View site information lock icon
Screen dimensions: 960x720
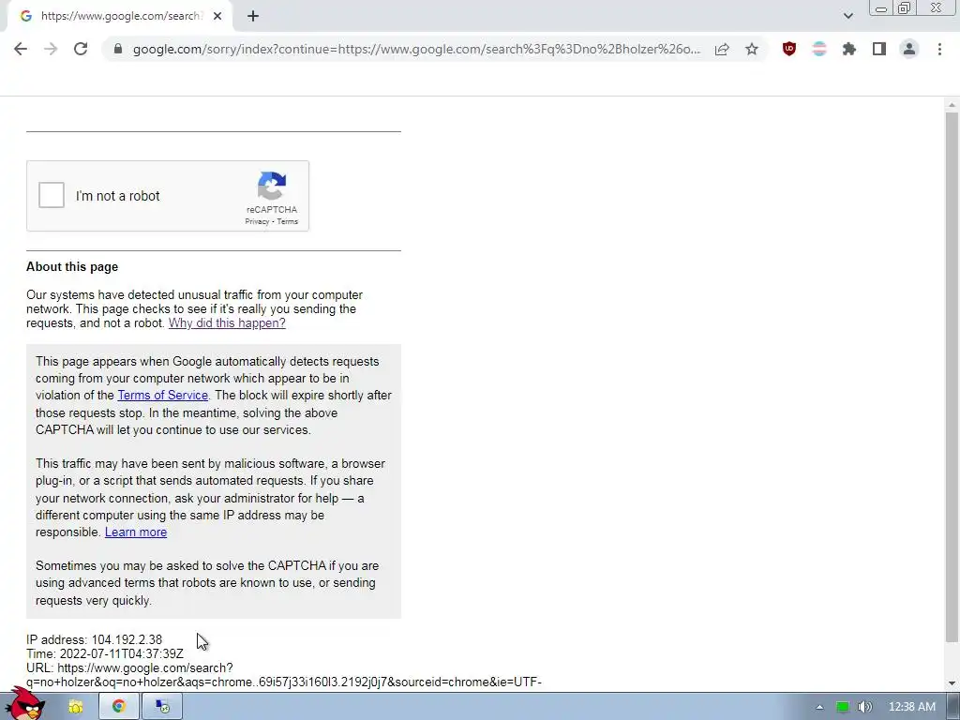tap(118, 49)
